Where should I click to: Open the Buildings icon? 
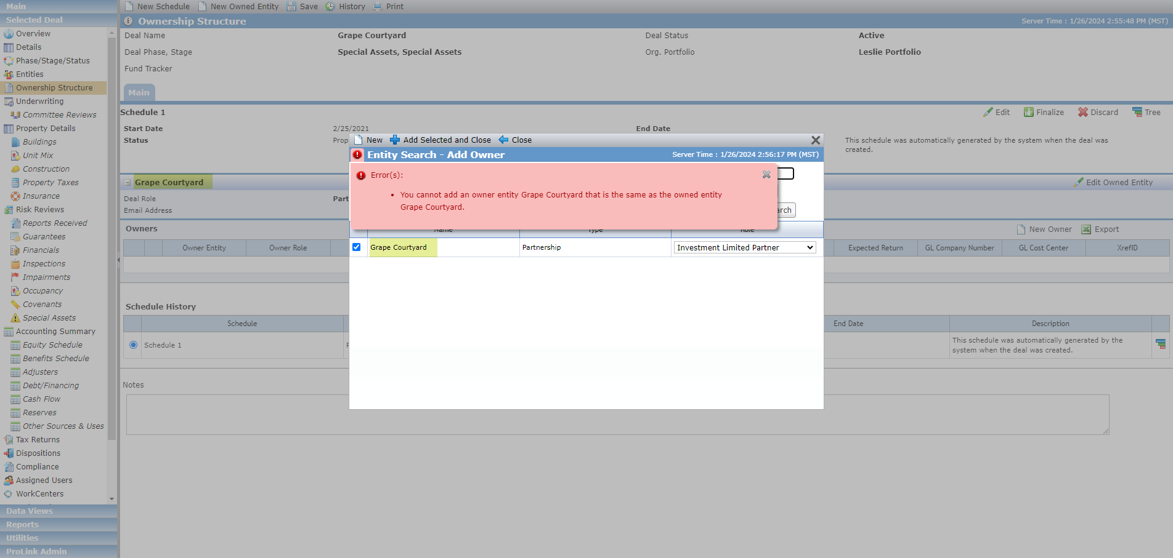[15, 142]
